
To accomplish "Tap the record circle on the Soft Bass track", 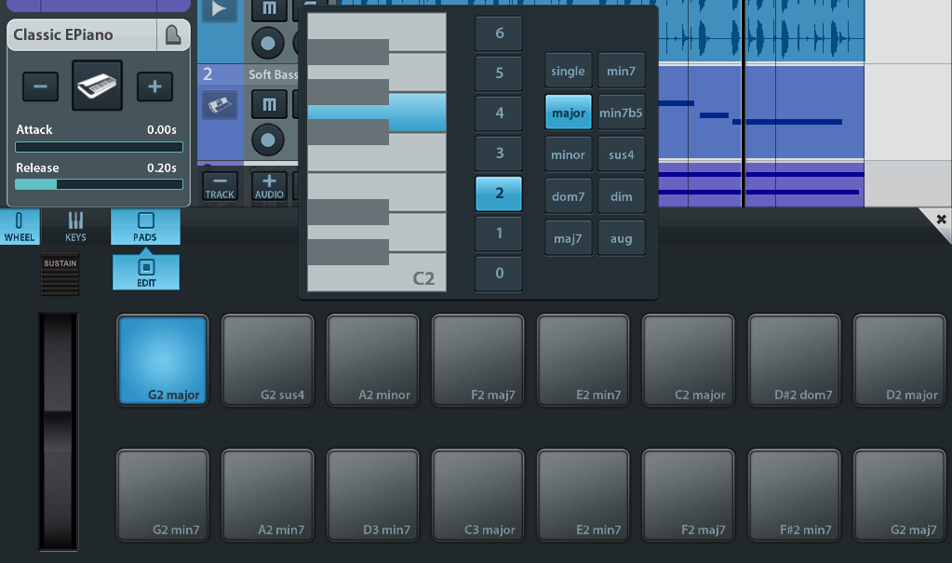I will point(269,141).
